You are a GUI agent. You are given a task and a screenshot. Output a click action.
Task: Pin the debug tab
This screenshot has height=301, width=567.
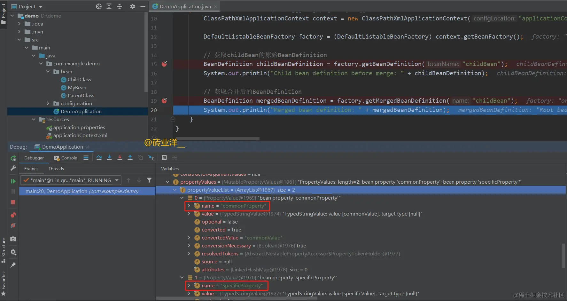pyautogui.click(x=13, y=265)
